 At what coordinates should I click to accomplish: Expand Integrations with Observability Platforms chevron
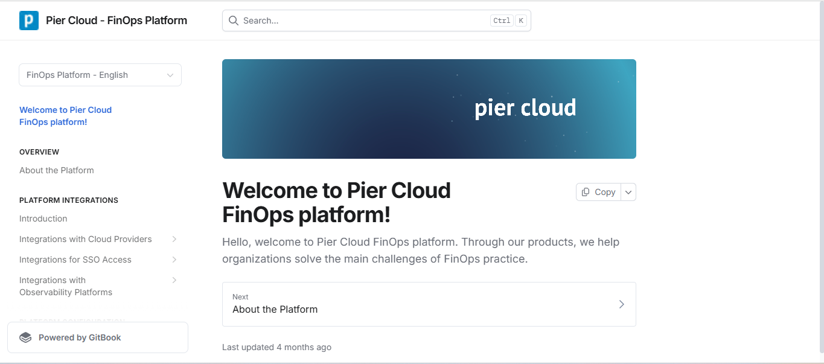pos(174,280)
